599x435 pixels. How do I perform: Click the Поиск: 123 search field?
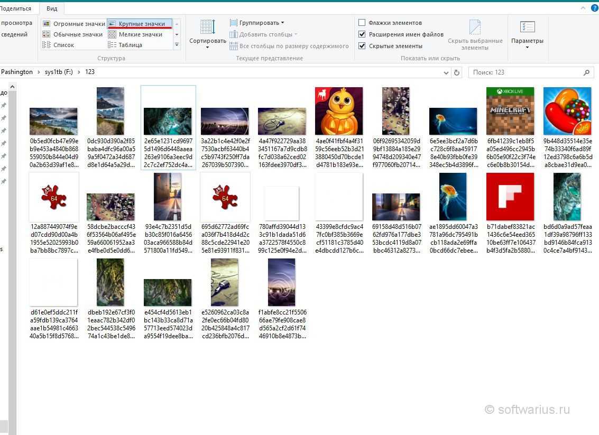pyautogui.click(x=526, y=72)
